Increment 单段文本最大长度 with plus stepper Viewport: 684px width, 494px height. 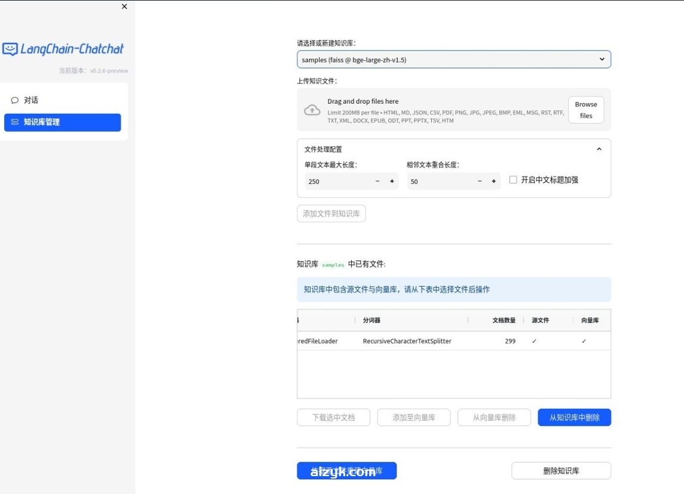coord(392,181)
